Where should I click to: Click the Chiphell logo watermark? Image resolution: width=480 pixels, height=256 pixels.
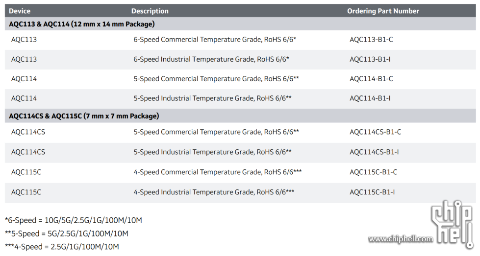pos(453,224)
